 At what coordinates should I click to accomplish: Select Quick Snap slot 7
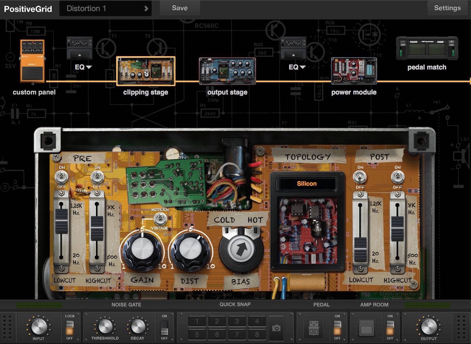click(x=237, y=334)
